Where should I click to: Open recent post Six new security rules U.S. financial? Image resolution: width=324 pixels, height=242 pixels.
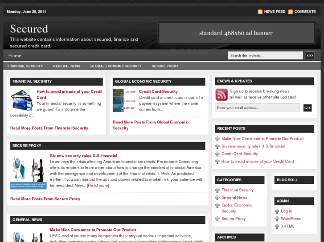point(253,146)
